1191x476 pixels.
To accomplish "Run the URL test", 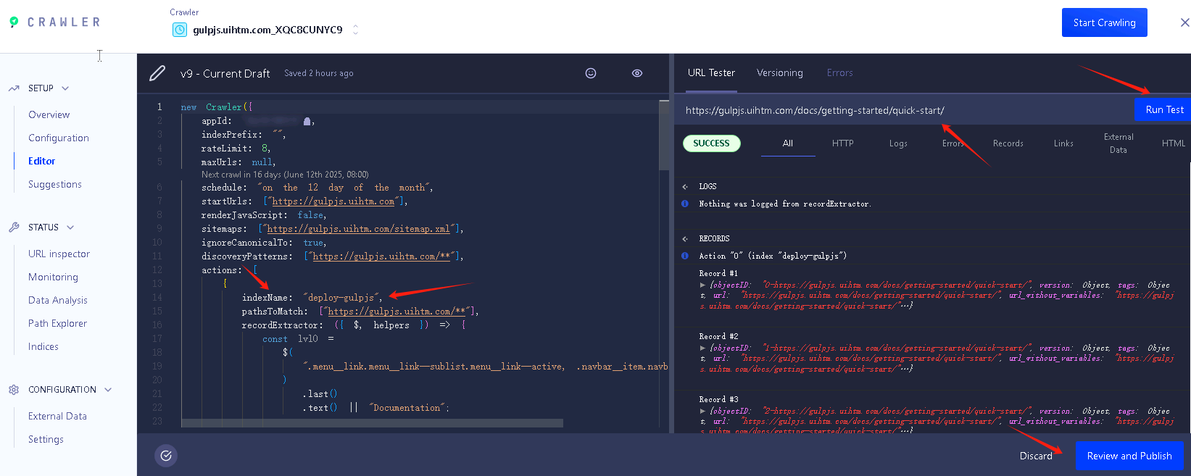I will point(1163,110).
